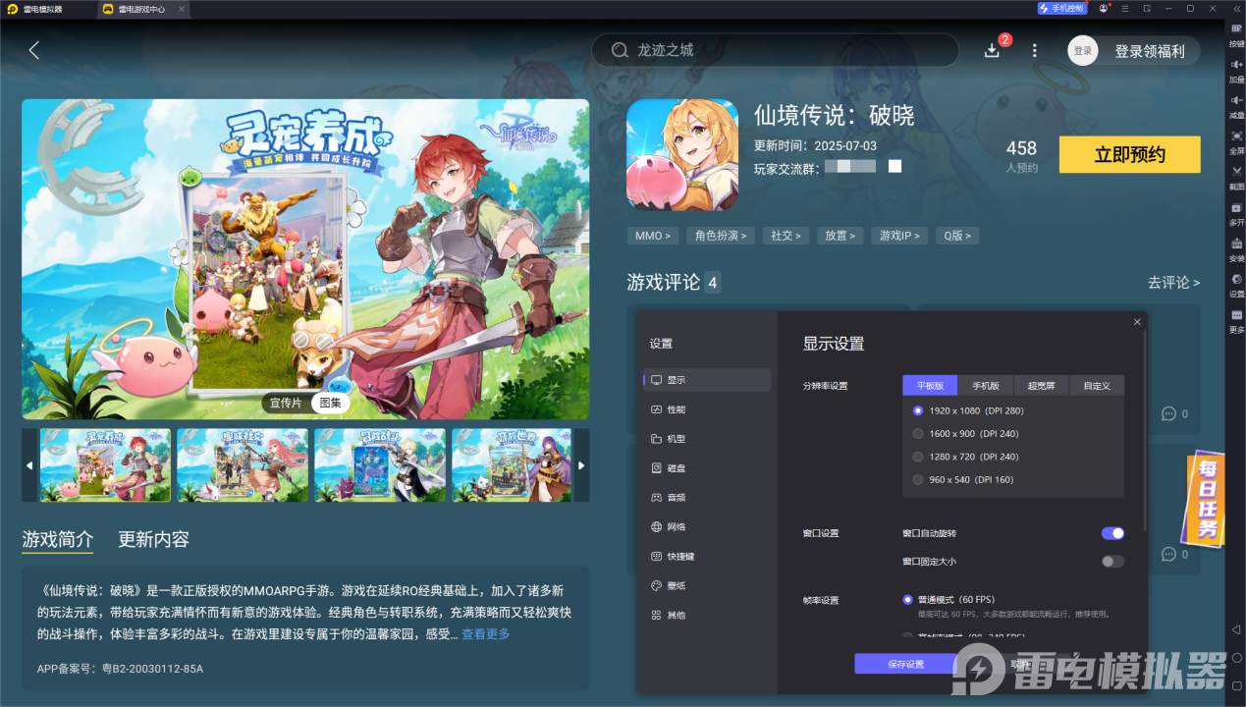Open the 网络 settings category
The height and width of the screenshot is (707, 1246).
point(707,527)
